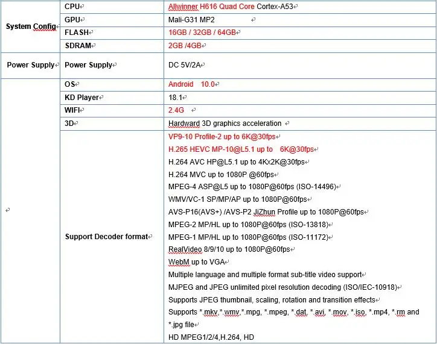
Task: Click the 'MPEG-2 MP/HL' line
Action: [x=248, y=225]
